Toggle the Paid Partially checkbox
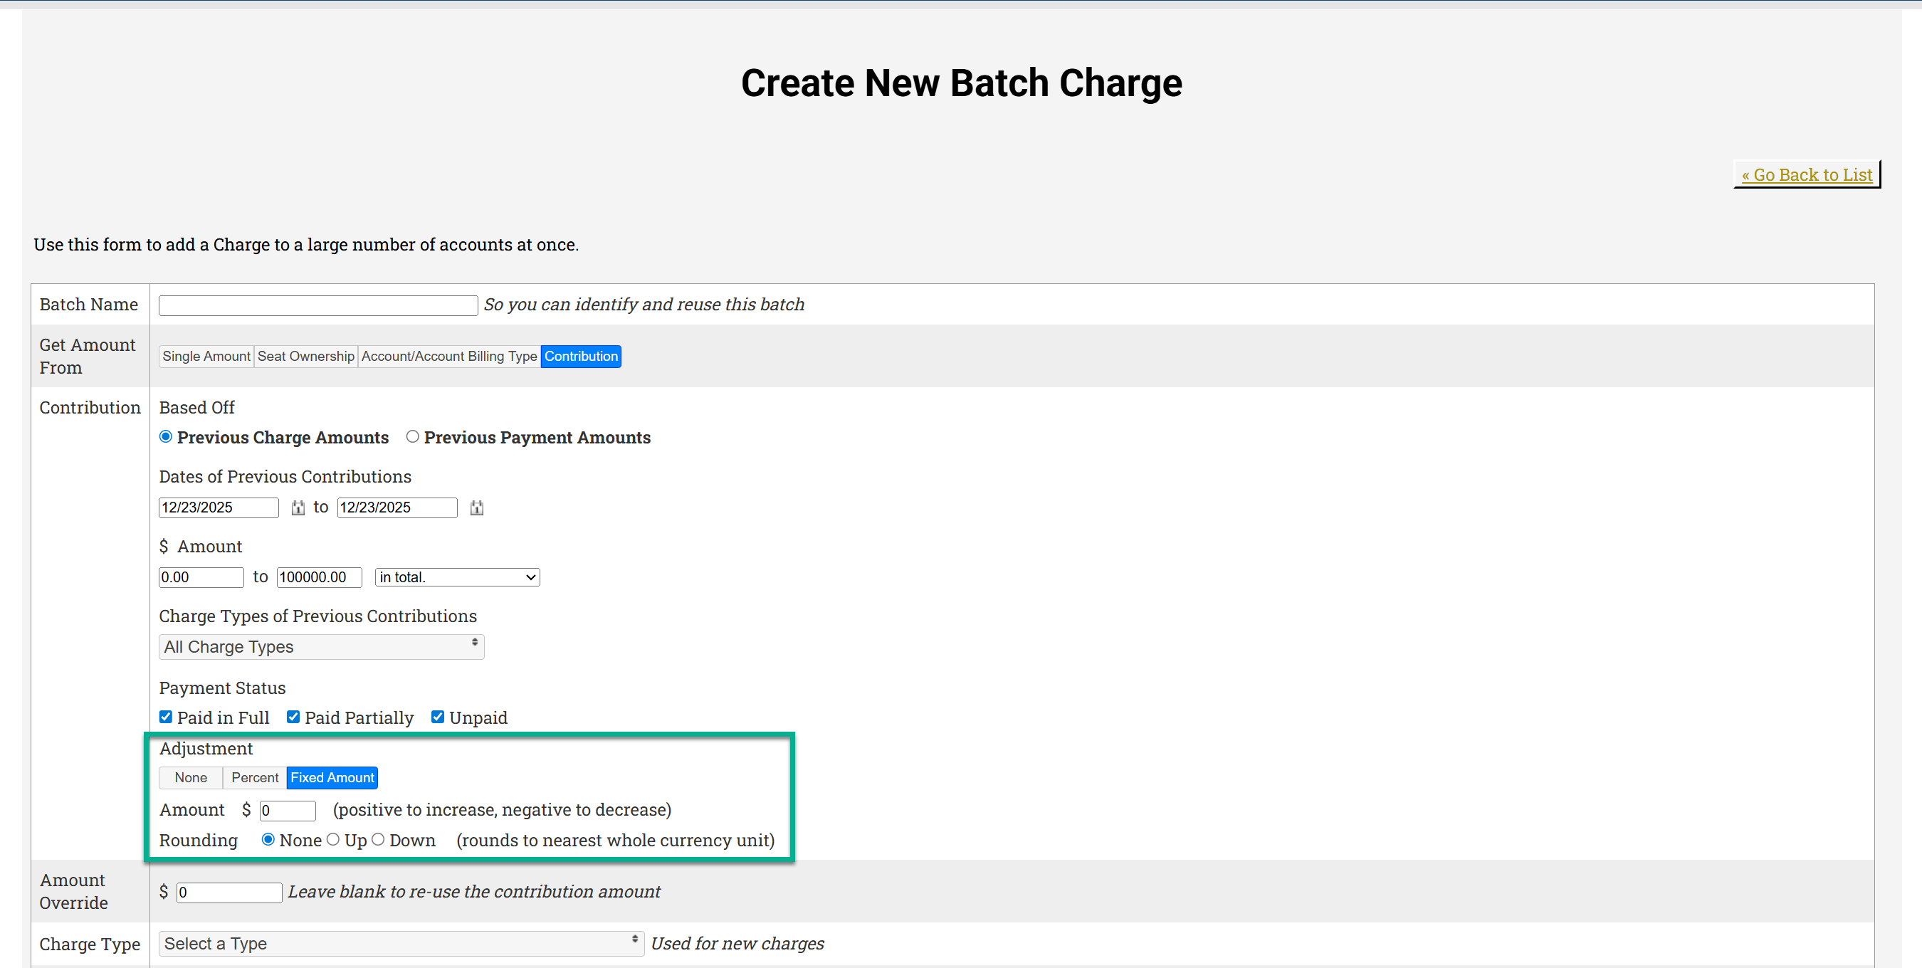Viewport: 1922px width, 968px height. click(293, 717)
